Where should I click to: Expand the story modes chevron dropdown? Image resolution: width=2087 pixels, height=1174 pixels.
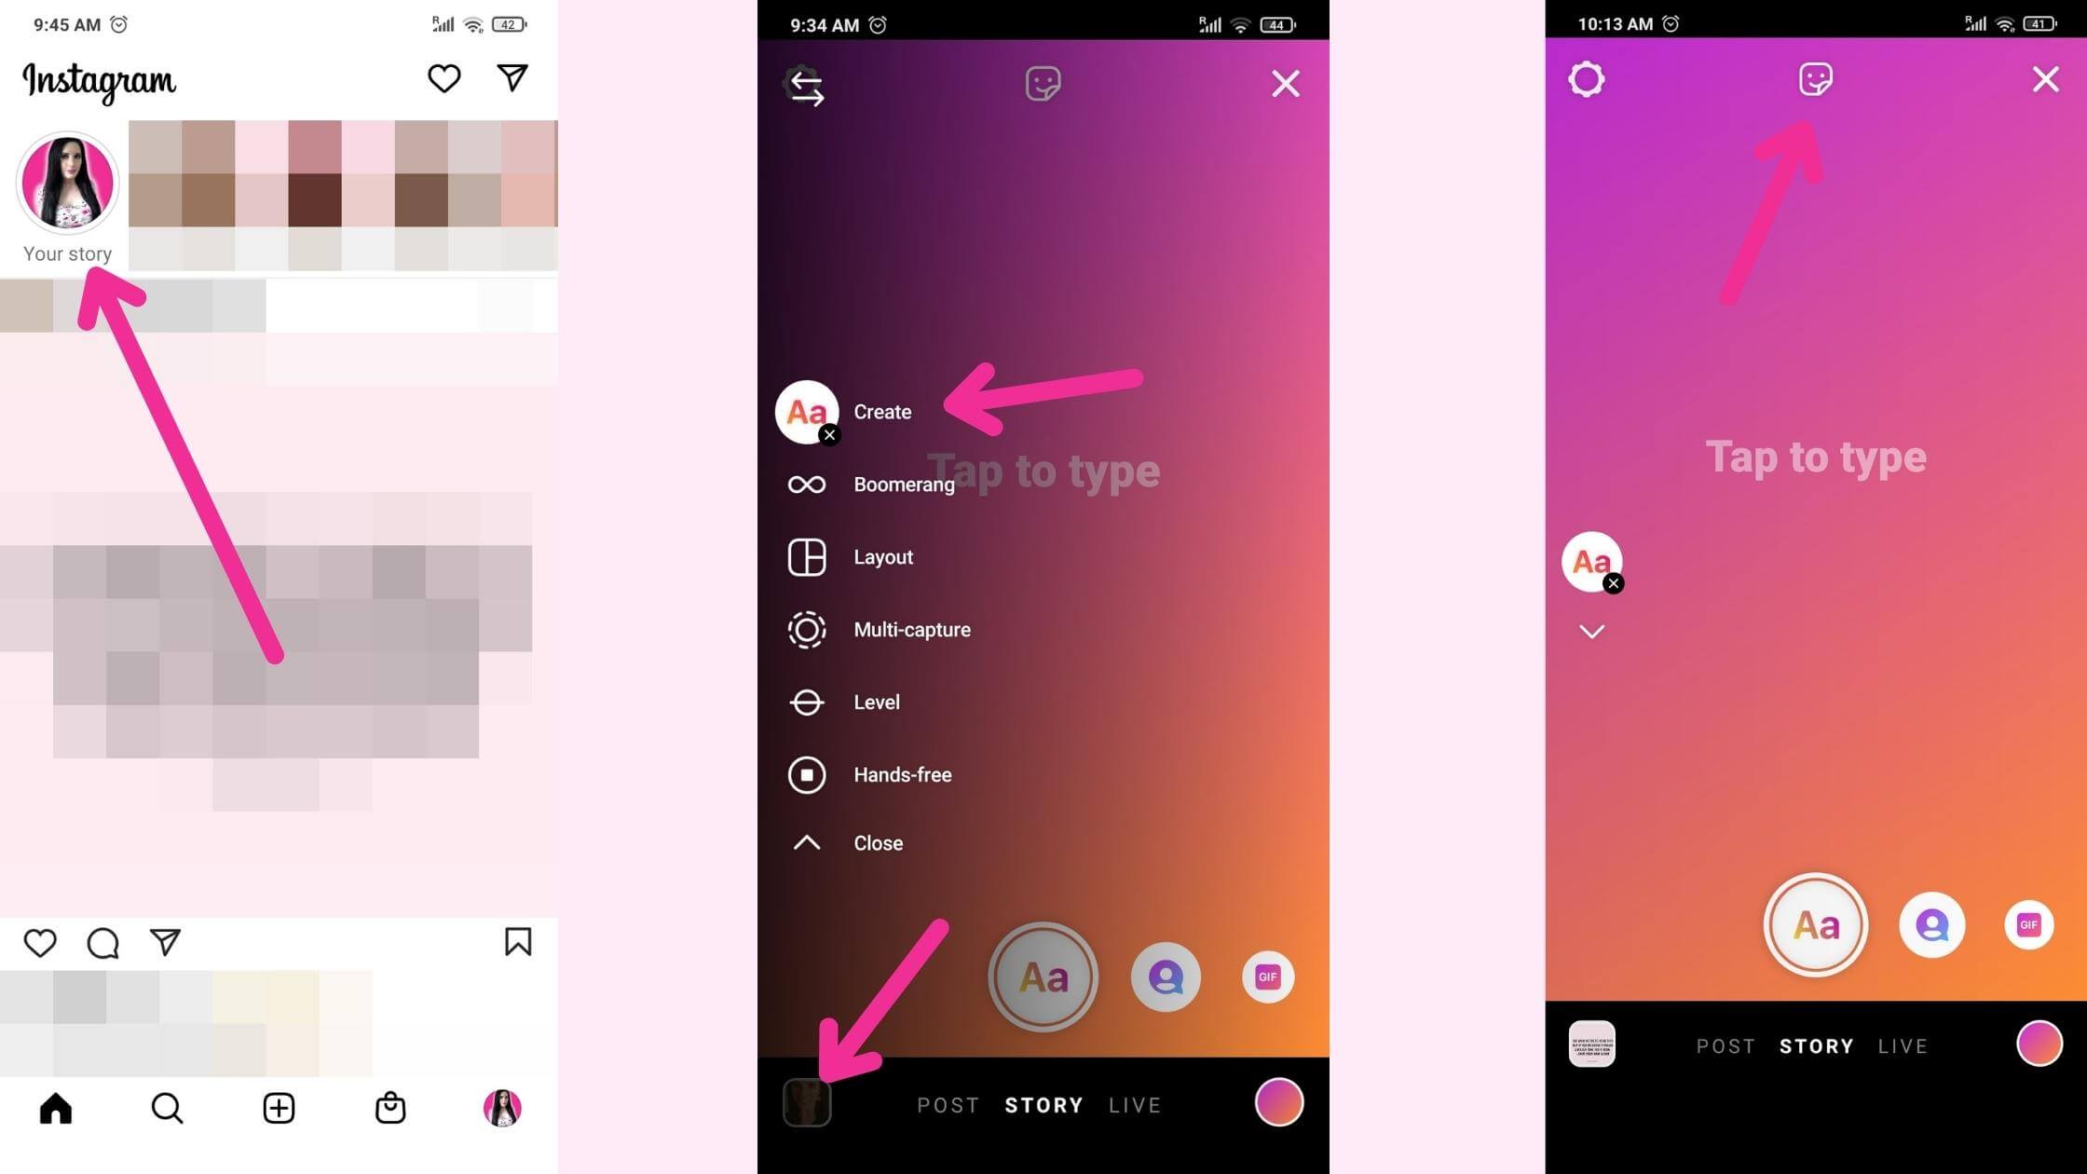tap(1591, 632)
